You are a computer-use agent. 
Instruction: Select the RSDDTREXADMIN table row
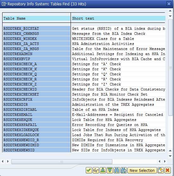pos(37,54)
